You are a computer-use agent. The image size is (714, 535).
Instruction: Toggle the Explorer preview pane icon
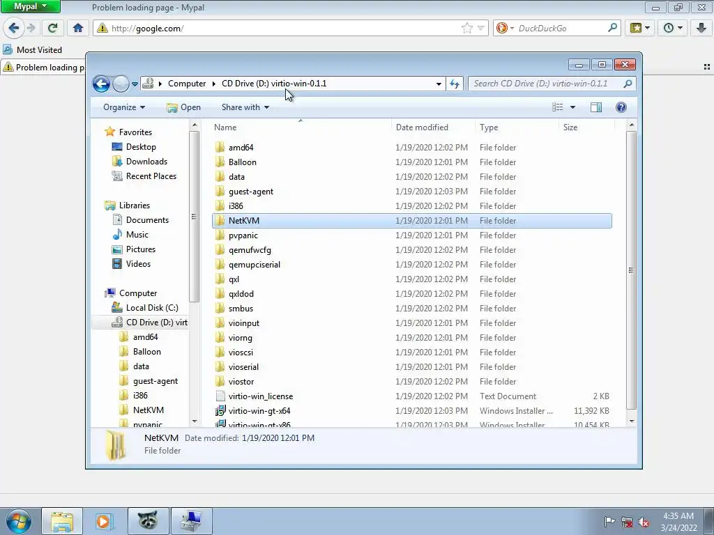(596, 107)
